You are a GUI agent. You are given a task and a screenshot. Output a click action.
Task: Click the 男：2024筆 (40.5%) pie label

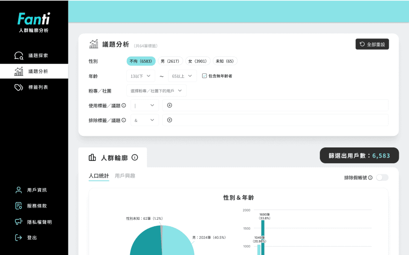click(x=209, y=237)
